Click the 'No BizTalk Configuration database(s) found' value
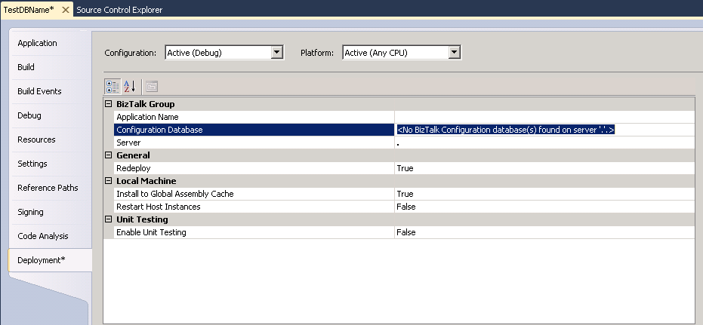The image size is (703, 325). click(505, 130)
